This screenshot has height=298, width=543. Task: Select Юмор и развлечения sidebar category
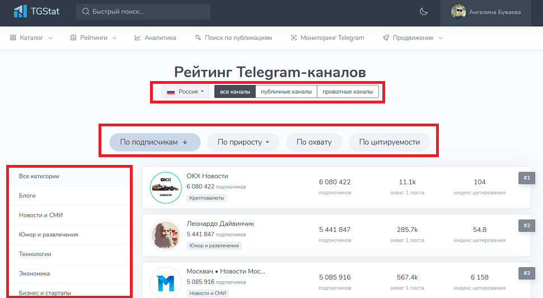pos(69,235)
